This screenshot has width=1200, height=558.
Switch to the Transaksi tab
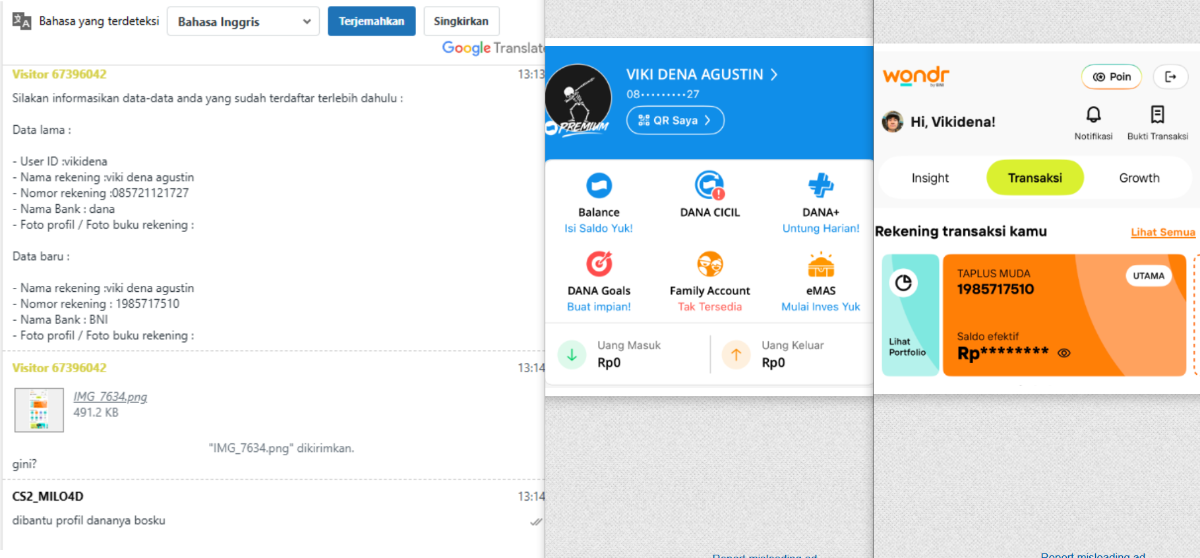[x=1035, y=178]
